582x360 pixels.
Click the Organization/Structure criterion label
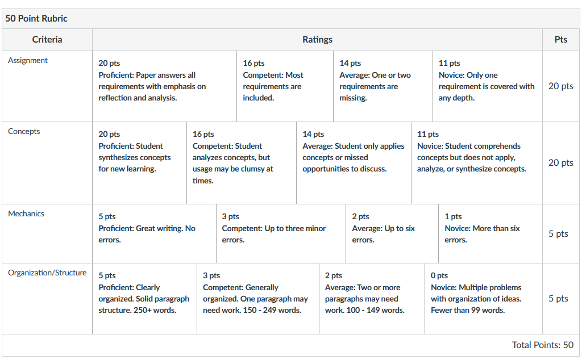(47, 273)
